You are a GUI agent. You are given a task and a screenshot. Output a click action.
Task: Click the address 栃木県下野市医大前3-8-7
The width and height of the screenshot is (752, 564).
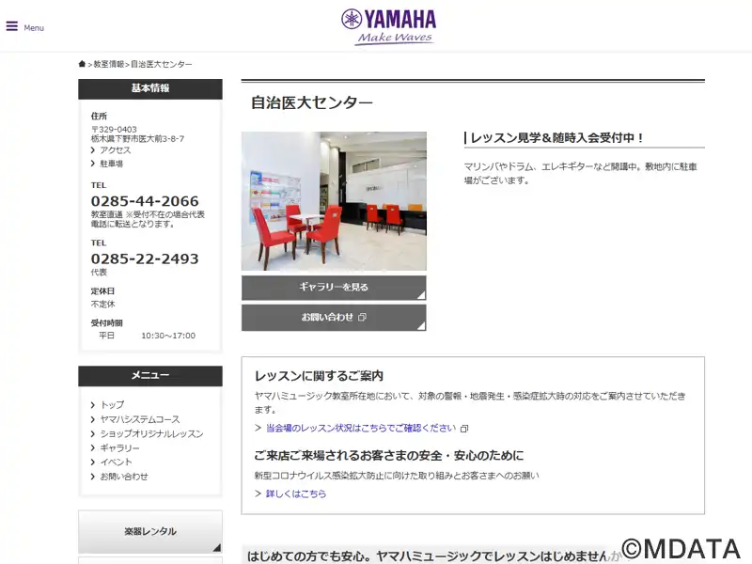[137, 139]
